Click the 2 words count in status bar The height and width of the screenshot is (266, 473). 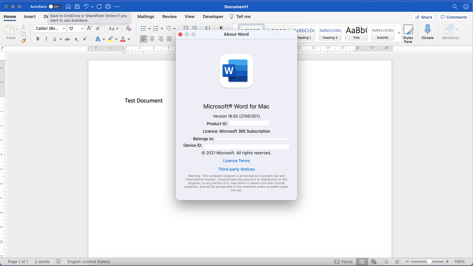(x=42, y=262)
